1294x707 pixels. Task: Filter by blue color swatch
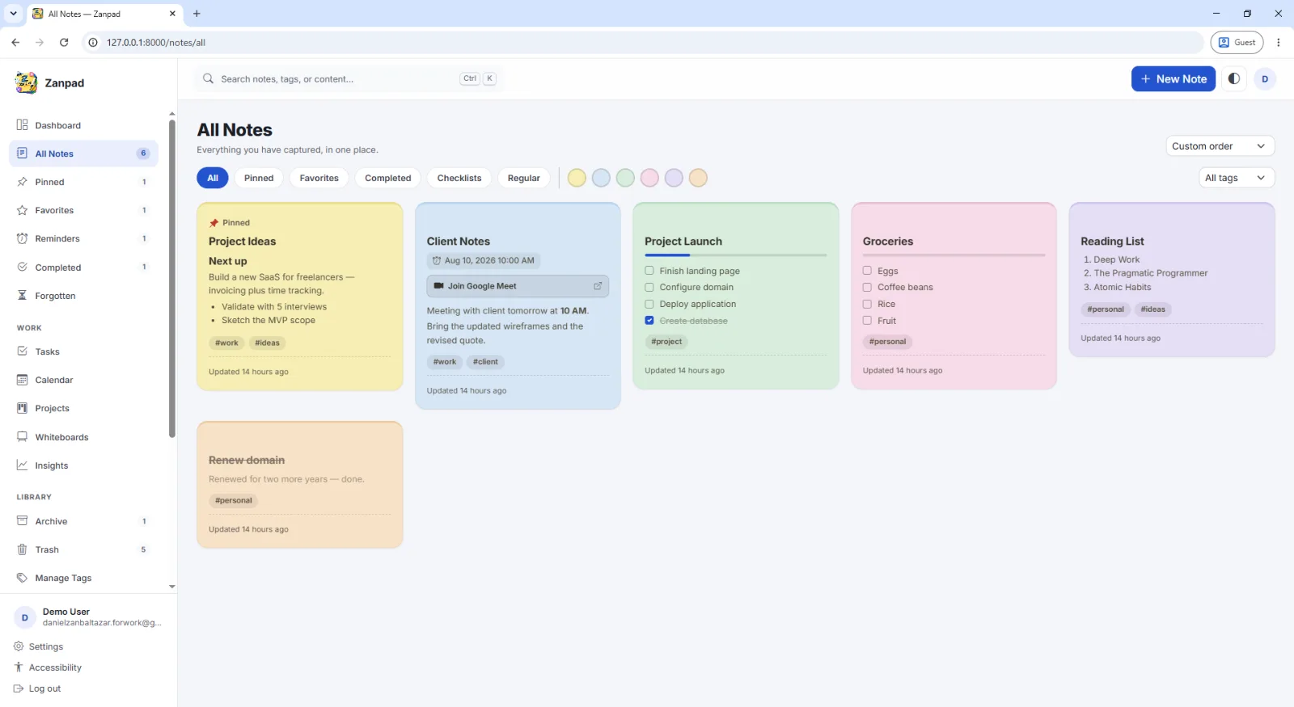(x=601, y=178)
